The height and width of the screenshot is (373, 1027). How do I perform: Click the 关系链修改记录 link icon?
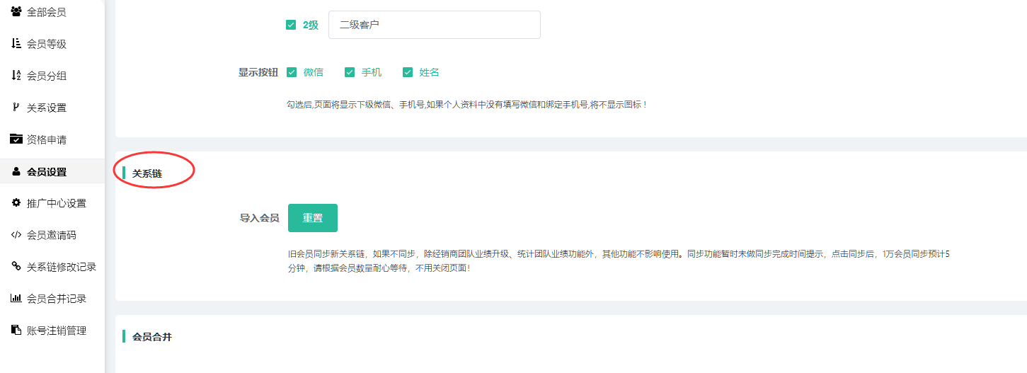(16, 266)
